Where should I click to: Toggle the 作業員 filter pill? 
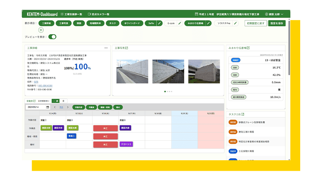[91, 107]
